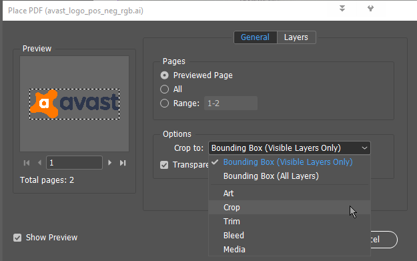Screen dimensions: 417x261
Task: Click the avast logo preview thumbnail
Action: (x=74, y=104)
